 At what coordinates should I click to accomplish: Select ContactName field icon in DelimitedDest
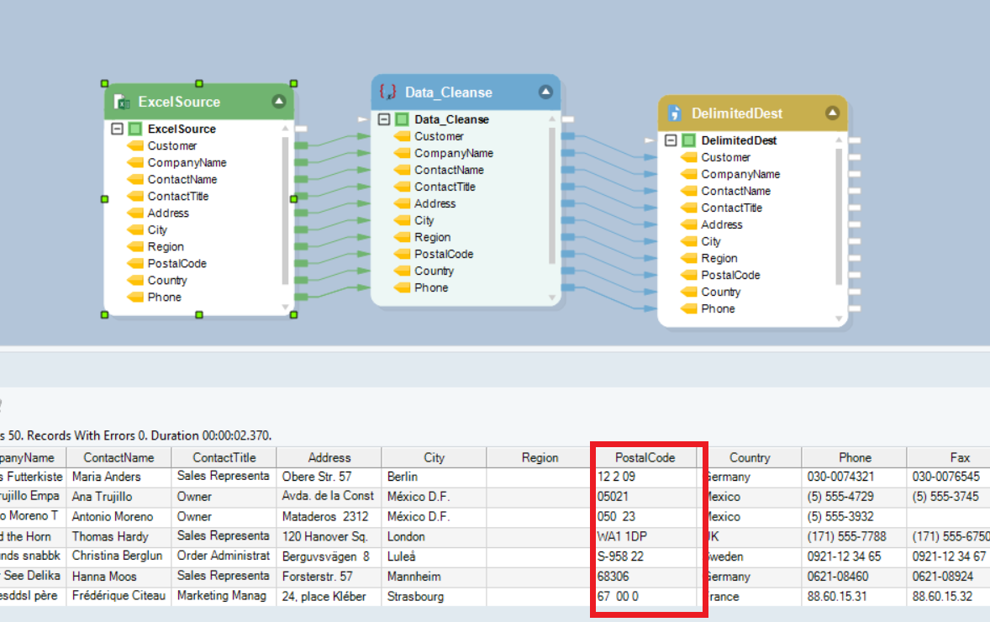pyautogui.click(x=689, y=191)
